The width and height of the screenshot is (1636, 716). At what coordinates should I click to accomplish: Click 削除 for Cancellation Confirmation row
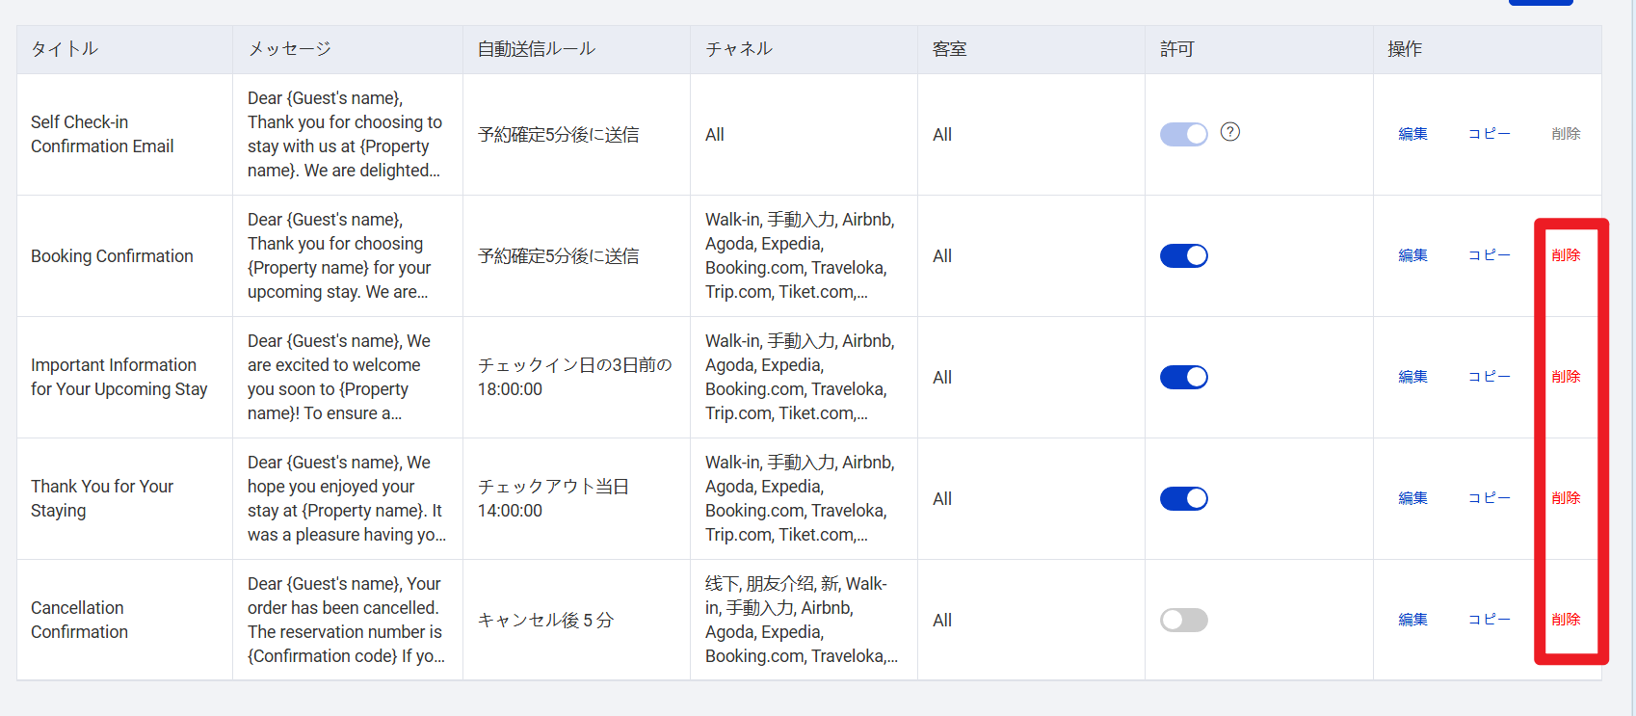tap(1566, 620)
